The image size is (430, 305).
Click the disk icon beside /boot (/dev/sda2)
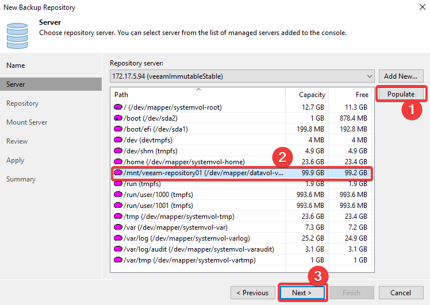pos(118,118)
